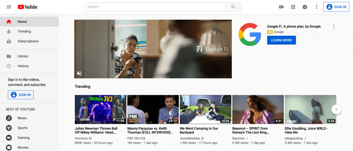Select Sports under Best of YouTube

point(30,128)
